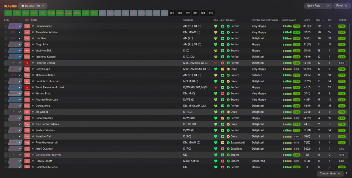Click the morale icon for Joe Gomez

pos(228,112)
